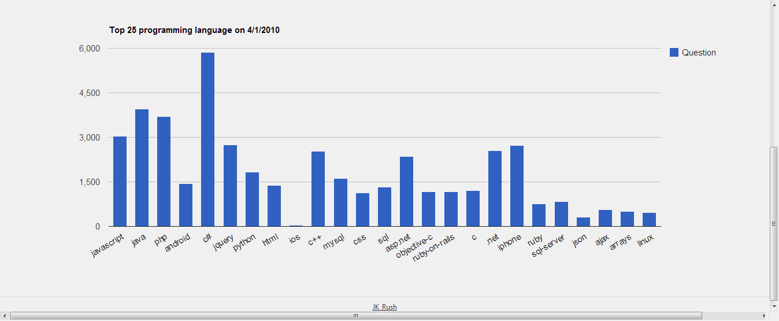779x321 pixels.
Task: Click the iphone bar
Action: 517,186
